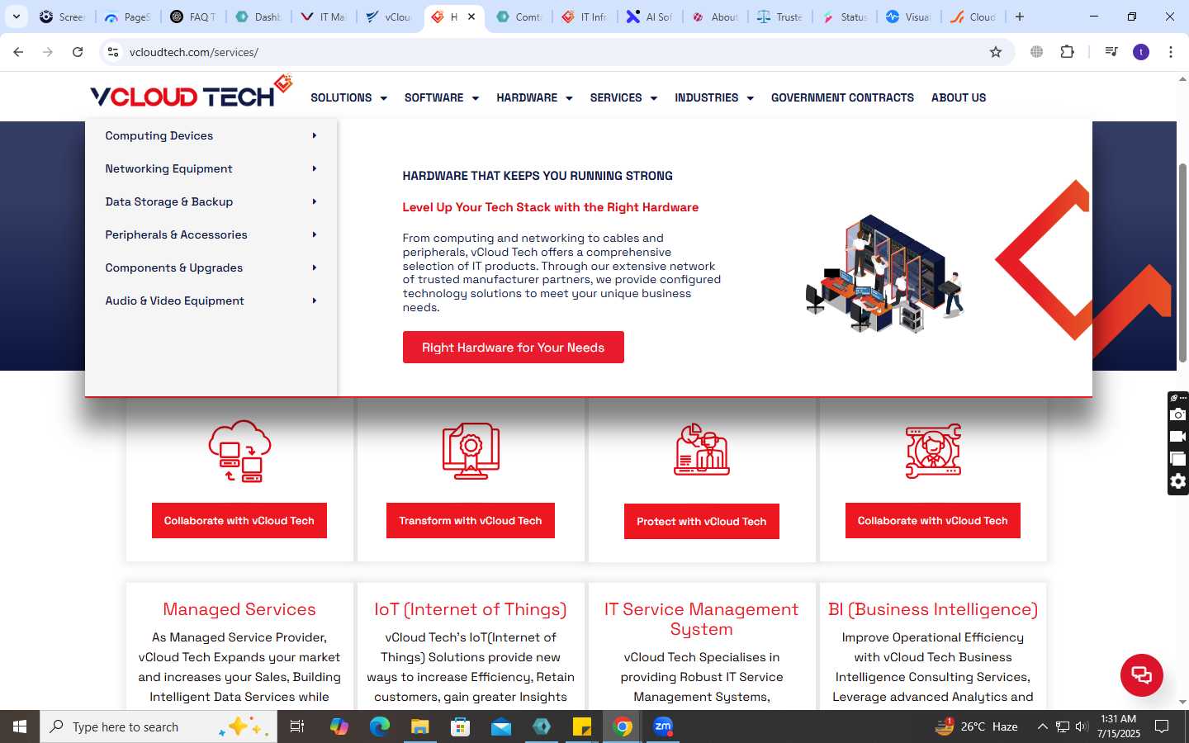Expand the SERVICES dropdown arrow
Screen dimensions: 1189x743
(x=653, y=98)
